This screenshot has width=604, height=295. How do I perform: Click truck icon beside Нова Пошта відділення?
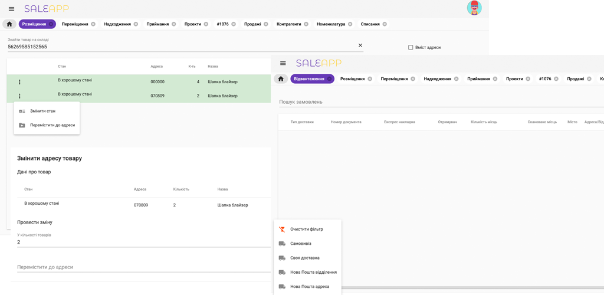tap(282, 272)
